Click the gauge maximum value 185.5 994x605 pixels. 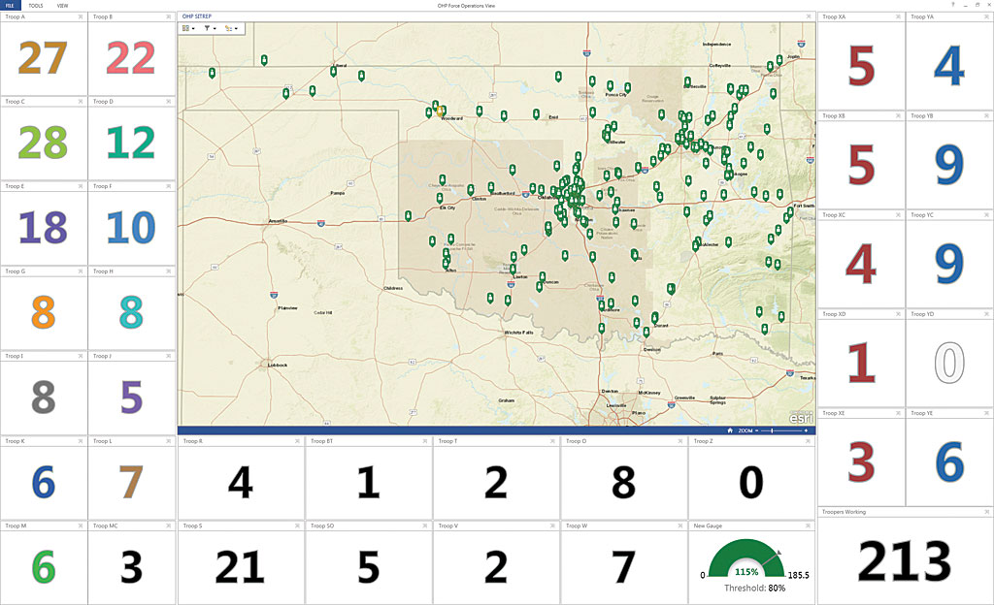coord(798,575)
